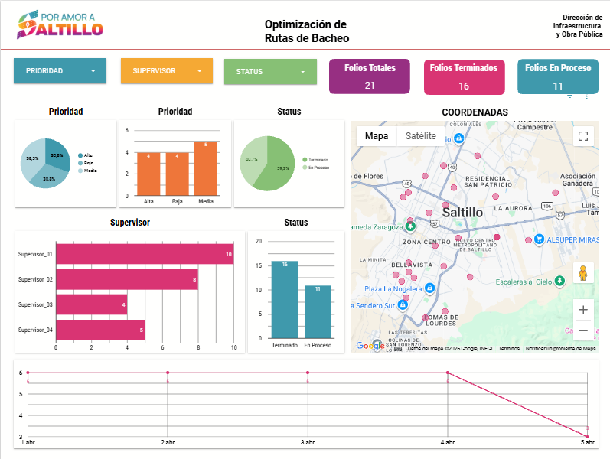Open the SUPERVISOR filter dropdown
This screenshot has width=610, height=459.
click(x=167, y=71)
